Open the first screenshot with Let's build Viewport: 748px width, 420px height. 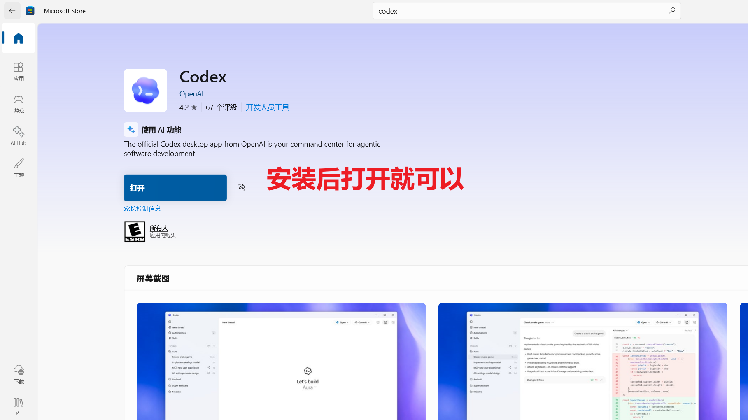tap(281, 362)
